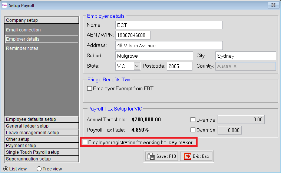281x173 pixels.
Task: Expand Single Touch Payroll setup section
Action: pos(42,152)
